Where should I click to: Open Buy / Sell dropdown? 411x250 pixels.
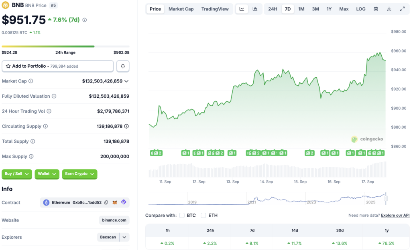17,174
